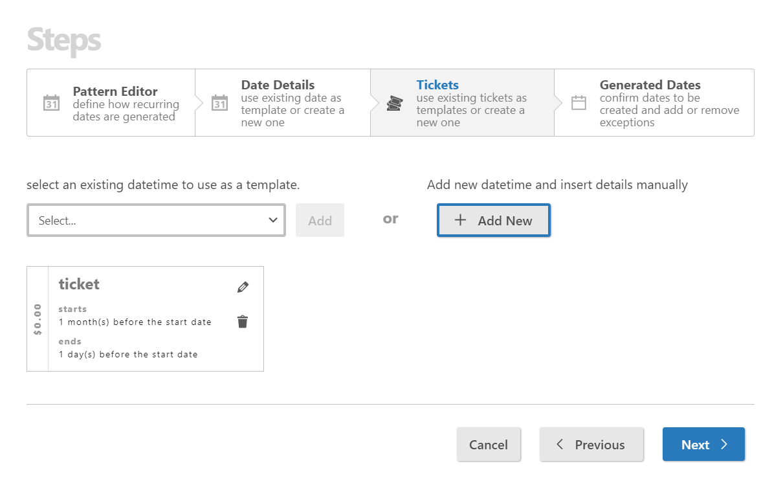This screenshot has width=783, height=492.
Task: Click the ticket stub icon in steps
Action: tap(395, 103)
